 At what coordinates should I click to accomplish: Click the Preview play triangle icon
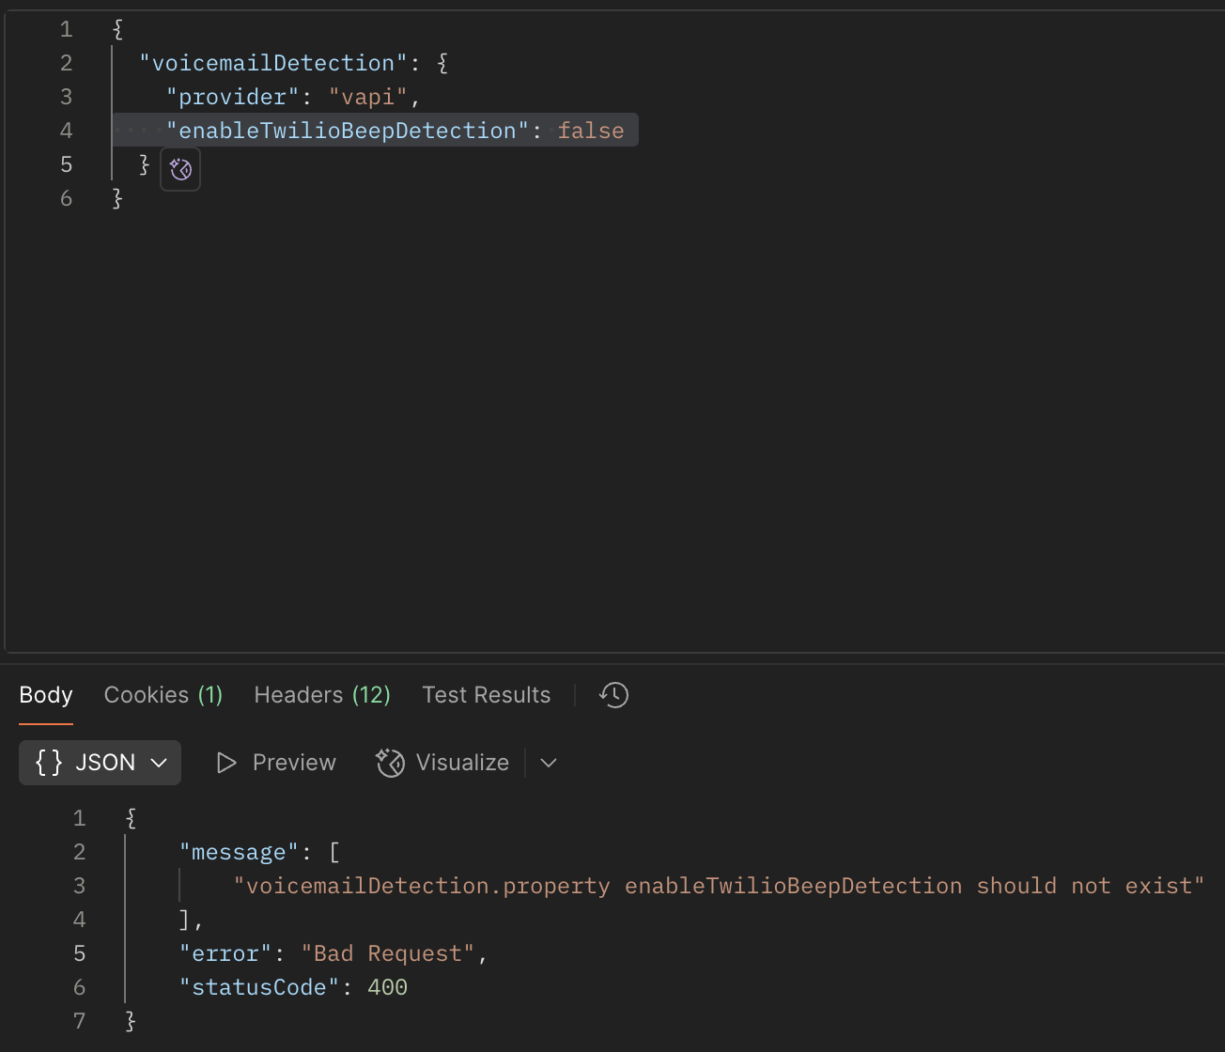pos(225,762)
